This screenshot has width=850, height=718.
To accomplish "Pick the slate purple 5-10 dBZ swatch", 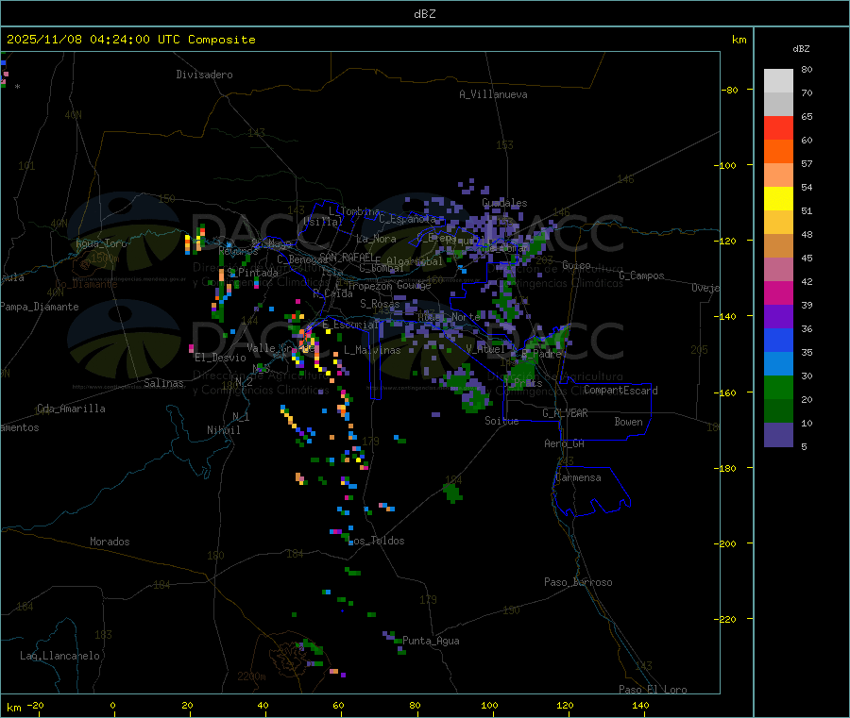I will pyautogui.click(x=778, y=435).
